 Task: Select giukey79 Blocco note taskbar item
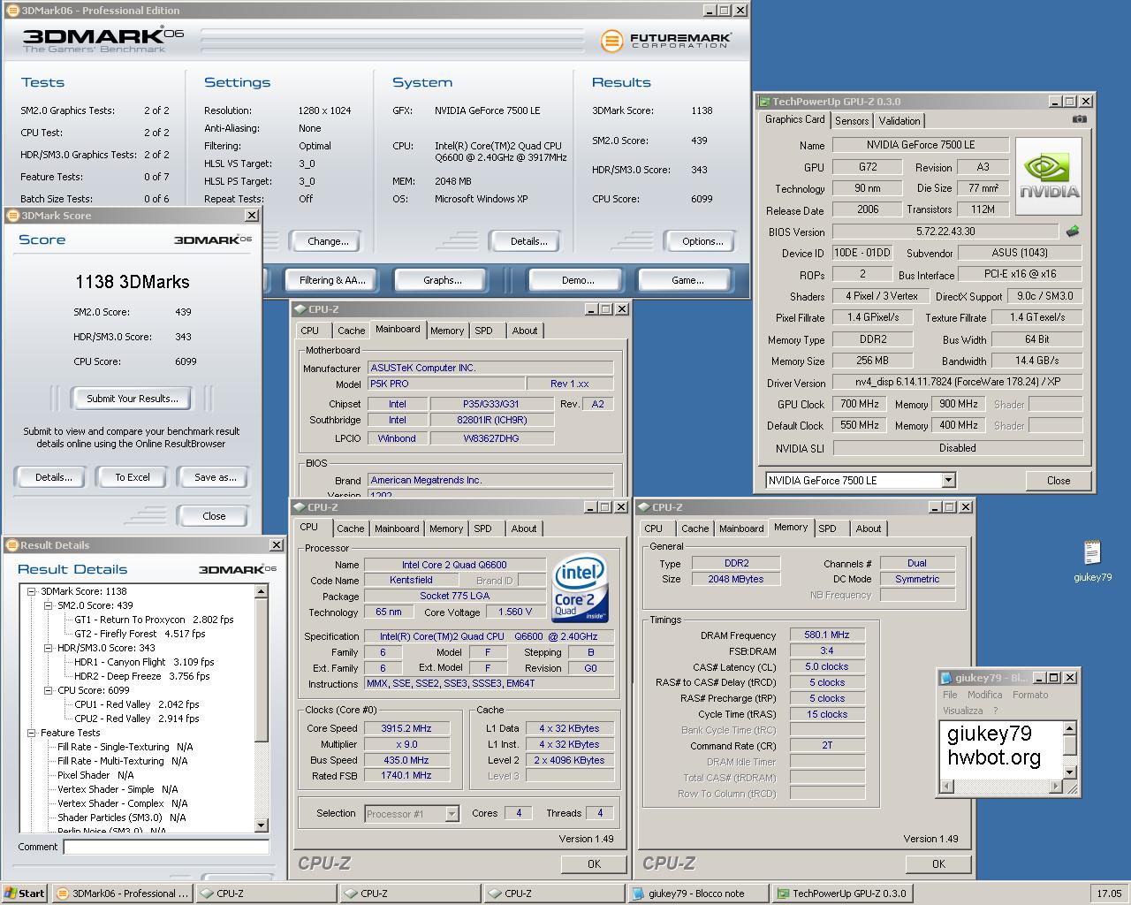point(698,894)
